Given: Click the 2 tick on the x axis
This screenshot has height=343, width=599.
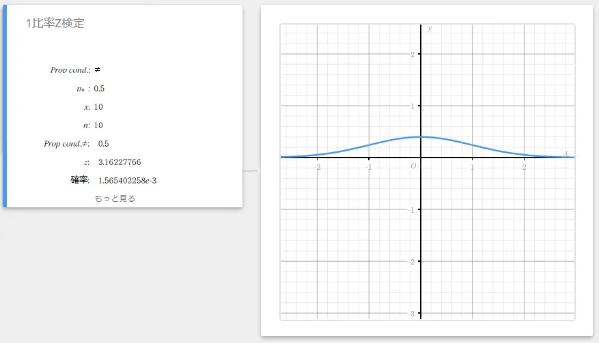Looking at the screenshot, I should [x=524, y=167].
